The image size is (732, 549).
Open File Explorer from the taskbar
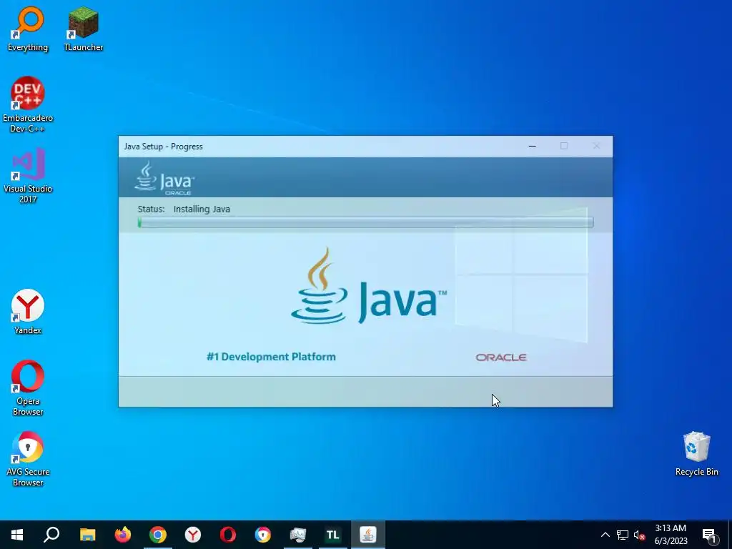click(87, 535)
